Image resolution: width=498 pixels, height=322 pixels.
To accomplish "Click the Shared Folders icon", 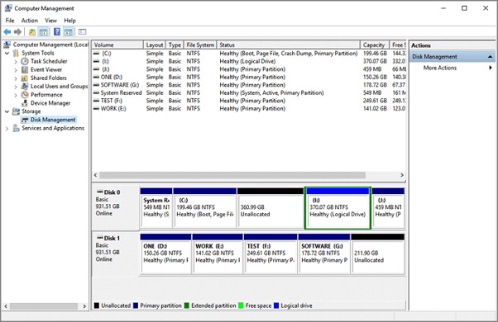I will coord(25,78).
